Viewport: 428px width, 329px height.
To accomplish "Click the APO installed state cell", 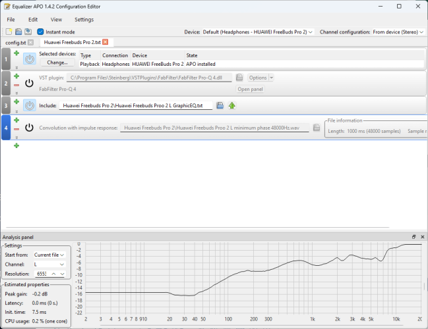I will point(200,64).
